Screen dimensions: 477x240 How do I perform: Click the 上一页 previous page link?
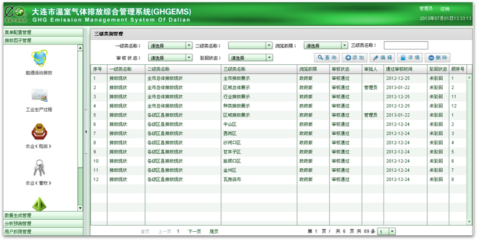click(165, 231)
